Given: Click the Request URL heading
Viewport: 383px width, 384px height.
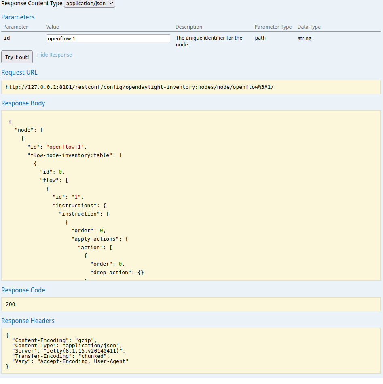Looking at the screenshot, I should pyautogui.click(x=19, y=73).
